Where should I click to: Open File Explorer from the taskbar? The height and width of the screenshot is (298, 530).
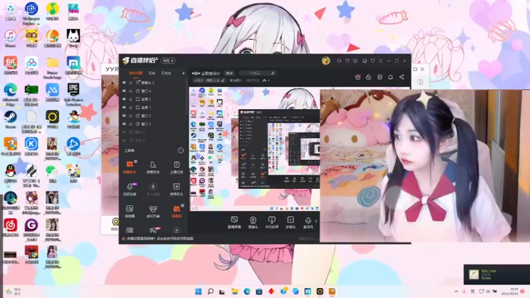[235, 291]
